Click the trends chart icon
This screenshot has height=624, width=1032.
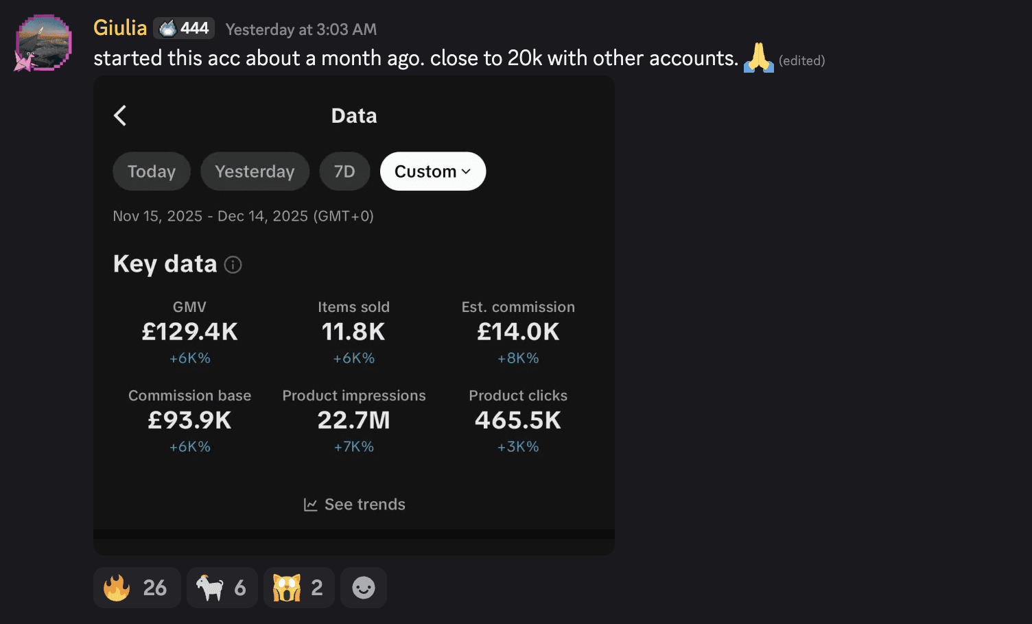click(x=310, y=505)
